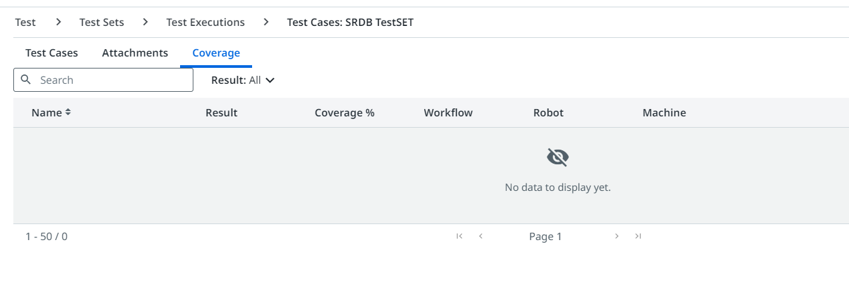Click the crossed-out eye no-data icon

coord(558,158)
